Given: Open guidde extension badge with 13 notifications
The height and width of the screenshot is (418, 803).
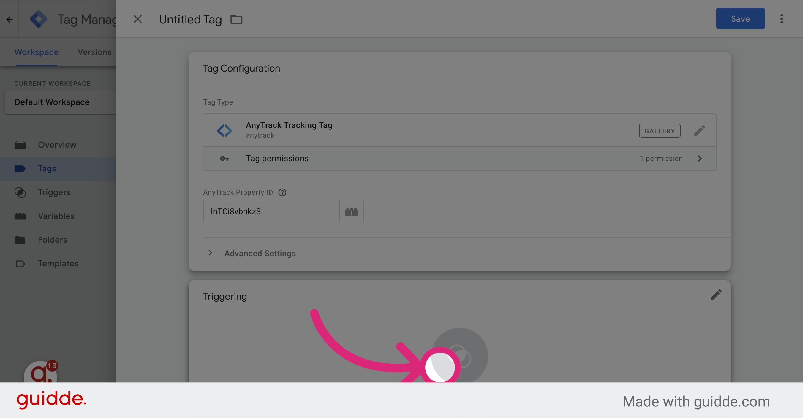Looking at the screenshot, I should coord(41,372).
